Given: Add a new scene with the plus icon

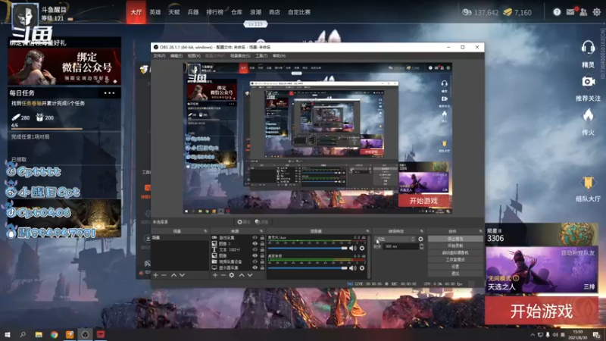Looking at the screenshot, I should (155, 275).
